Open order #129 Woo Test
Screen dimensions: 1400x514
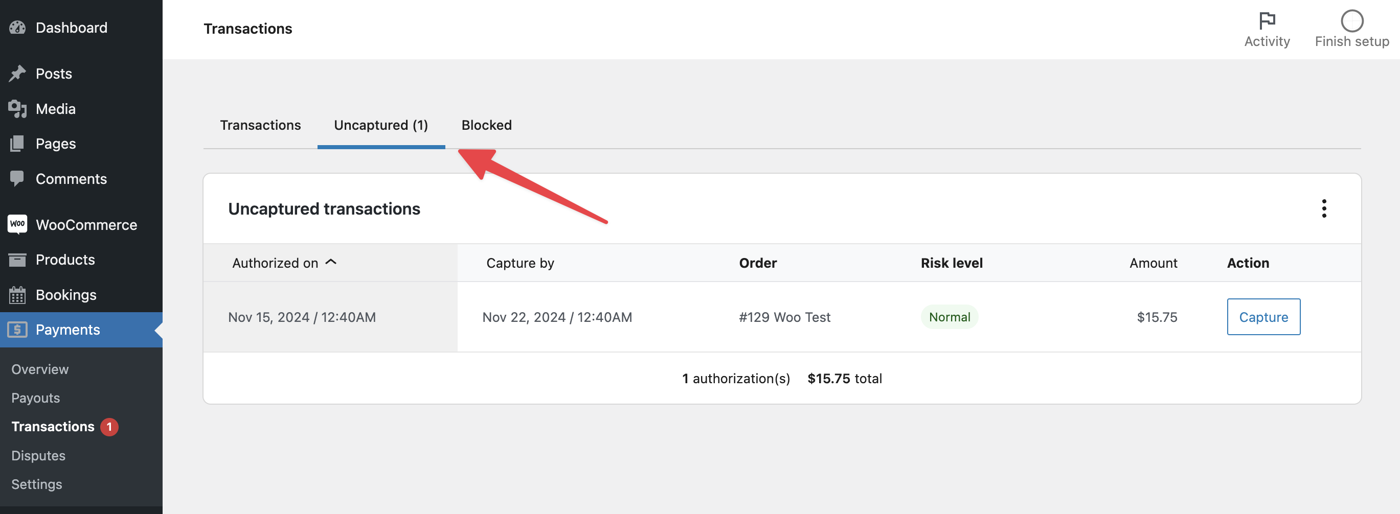coord(785,317)
